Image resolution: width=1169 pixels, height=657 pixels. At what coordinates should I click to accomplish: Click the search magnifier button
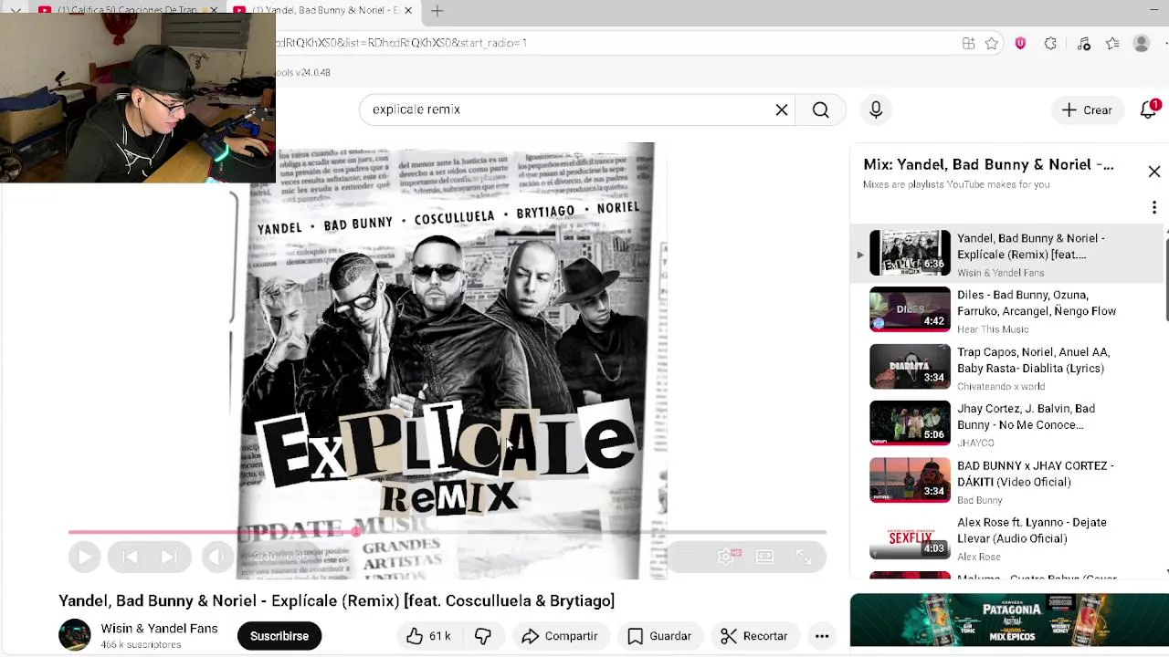click(x=820, y=109)
